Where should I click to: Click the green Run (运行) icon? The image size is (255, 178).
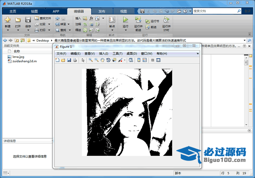click(126, 20)
